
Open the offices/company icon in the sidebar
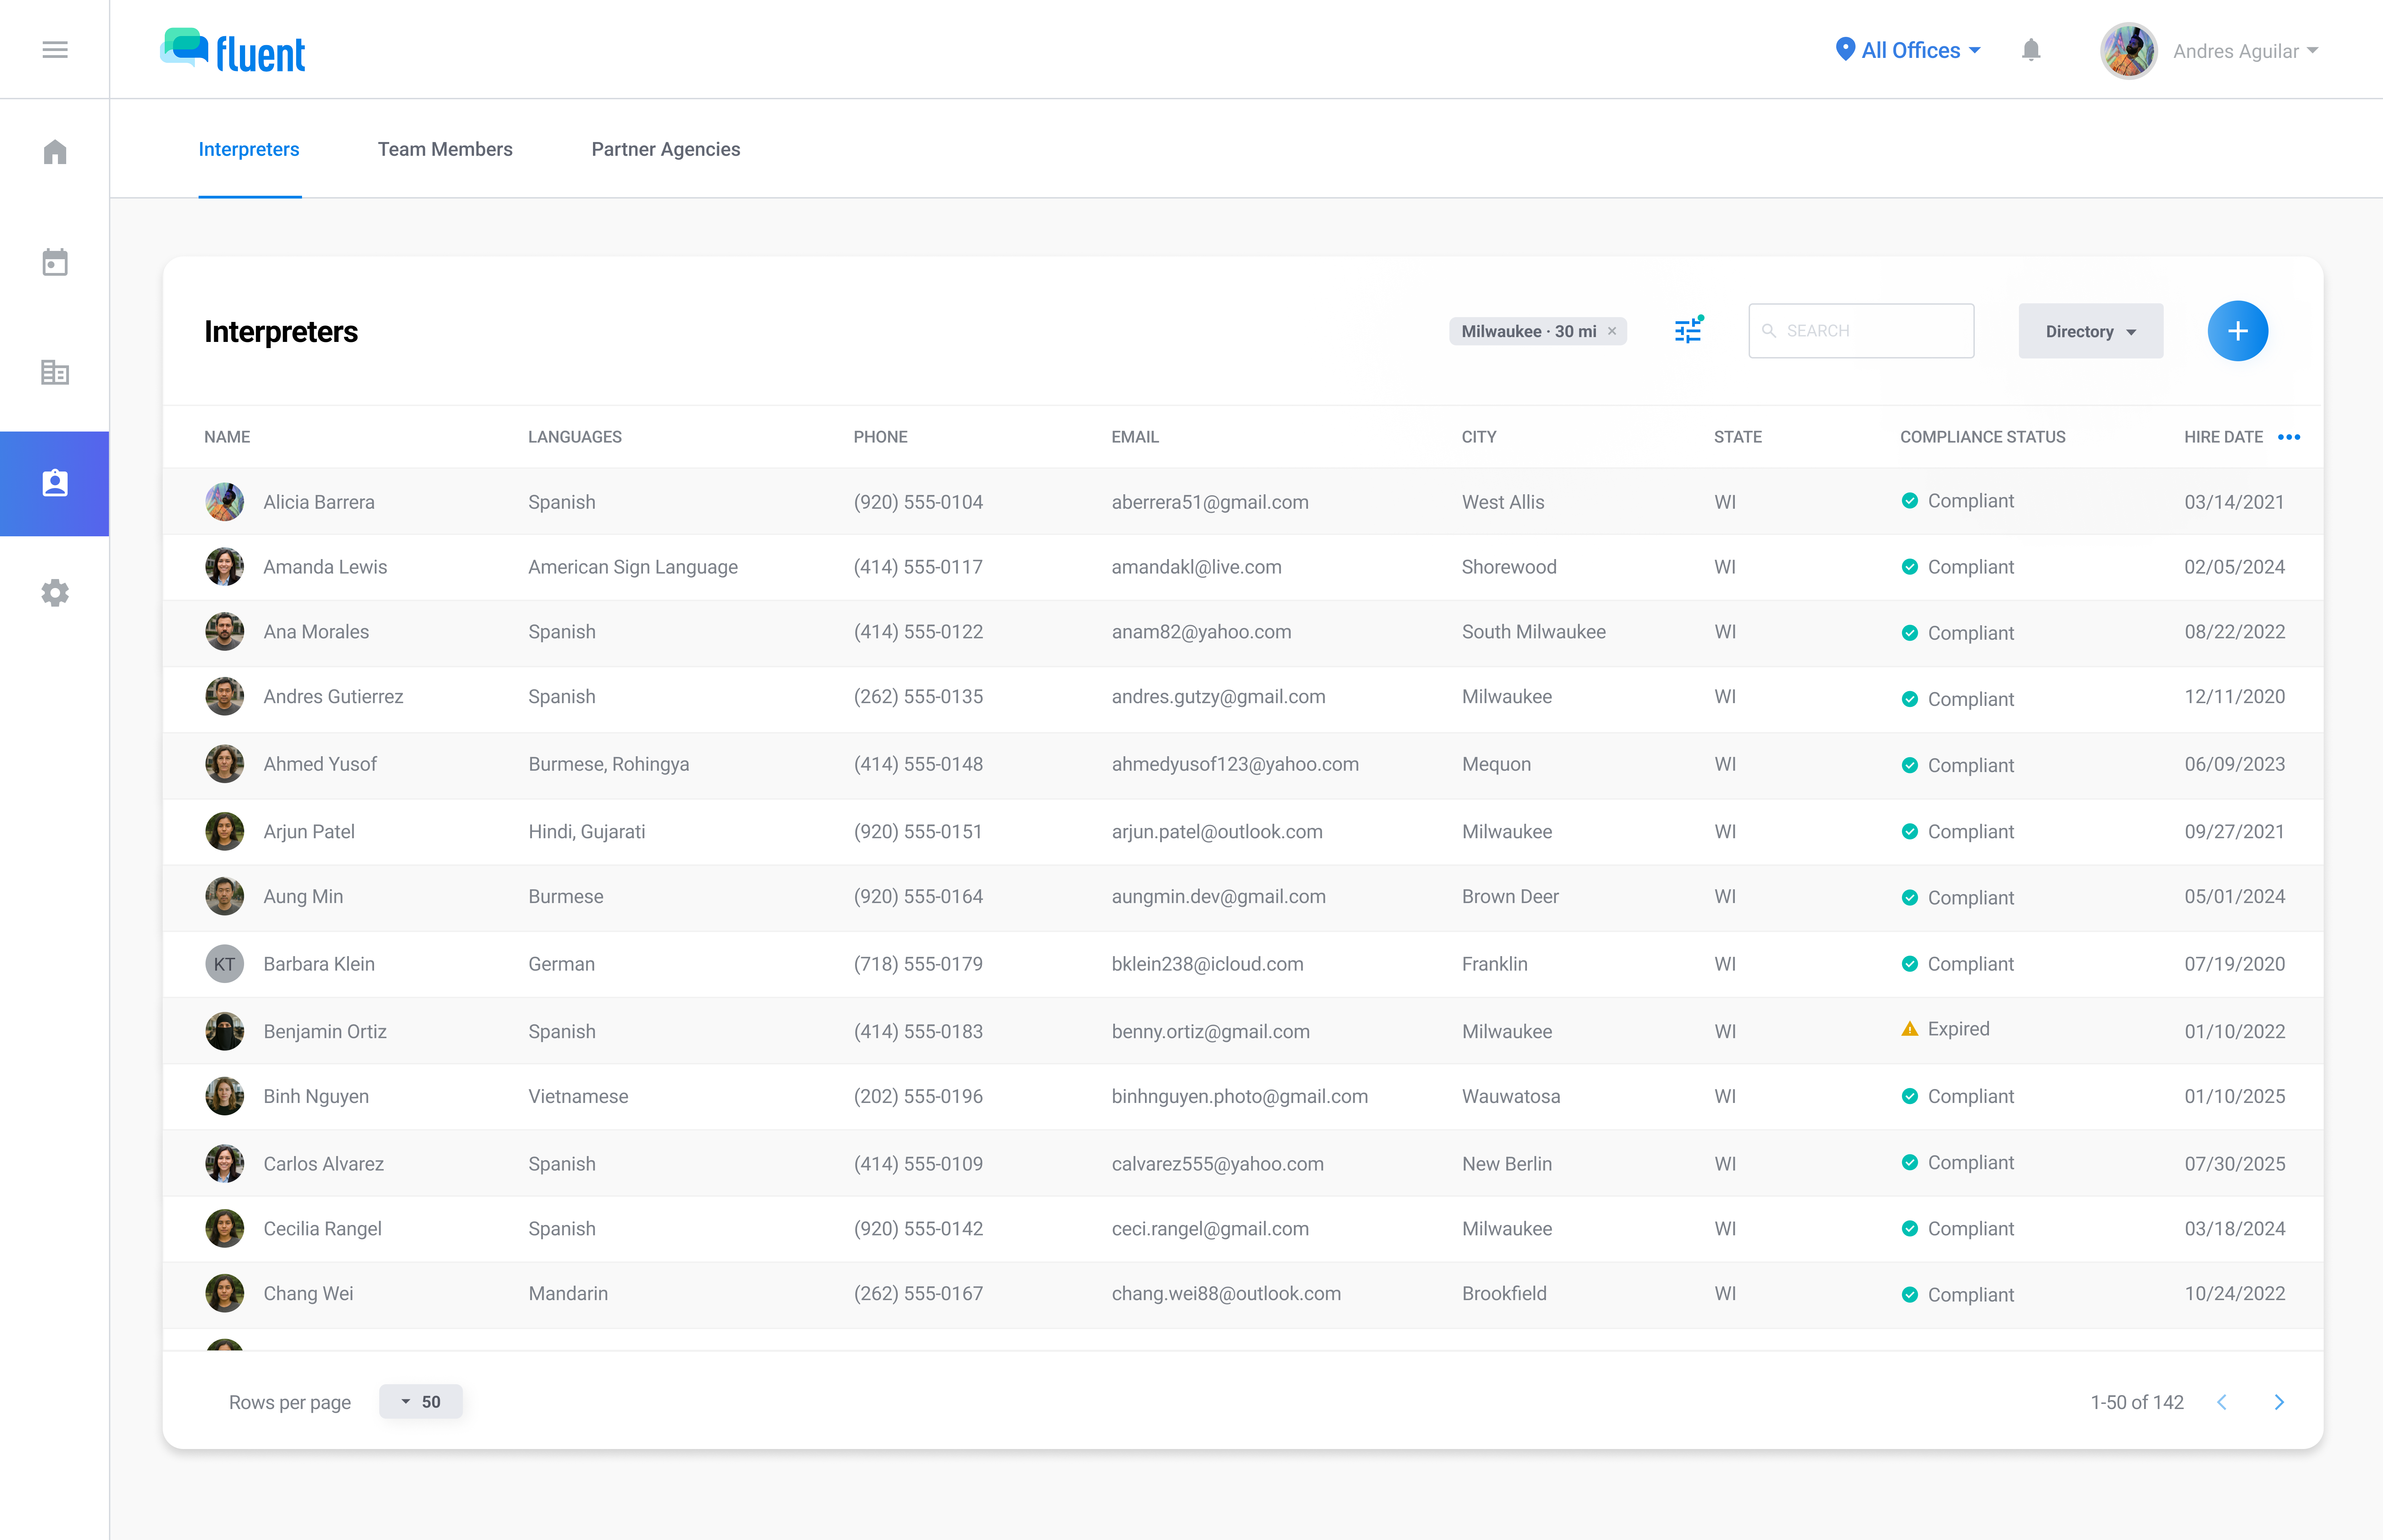click(x=55, y=372)
